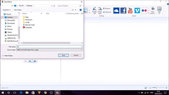Click the zoom in plus button
The image size is (169, 95).
166,88
